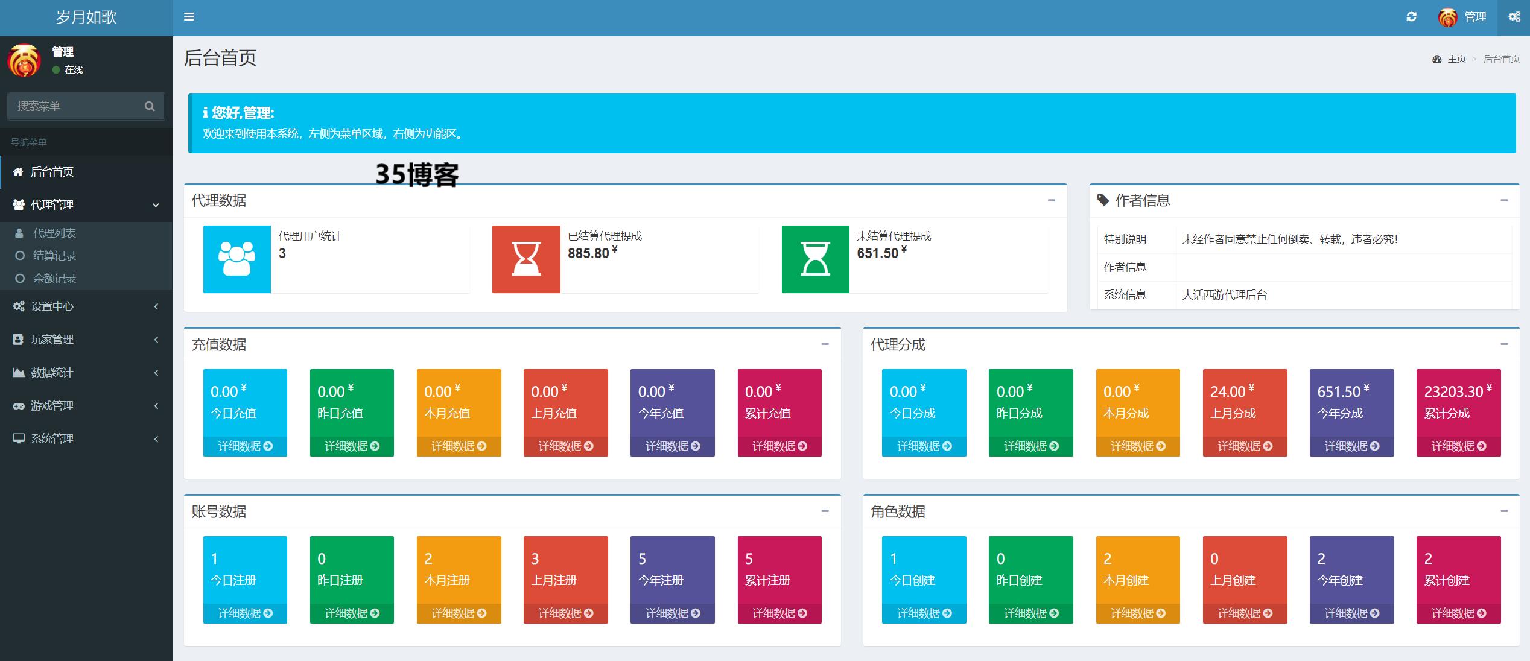Click the 搜索菜单 search field
The width and height of the screenshot is (1530, 661).
75,106
